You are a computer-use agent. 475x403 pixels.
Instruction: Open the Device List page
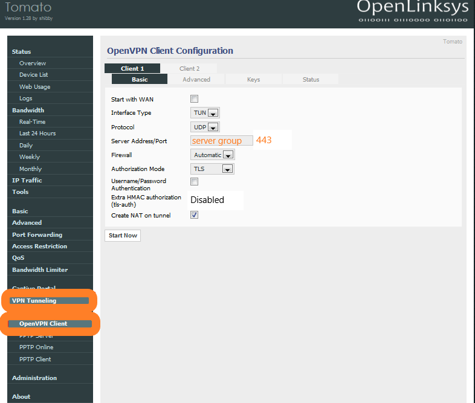coord(34,75)
